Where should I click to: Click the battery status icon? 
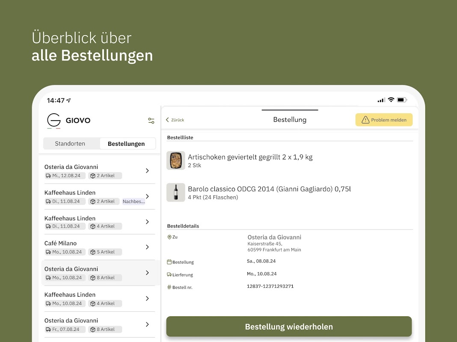(x=402, y=100)
